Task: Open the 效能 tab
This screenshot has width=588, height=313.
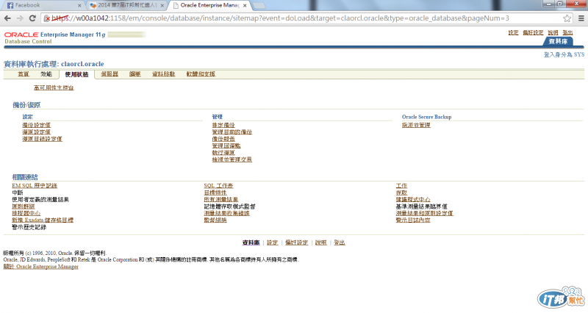Action: point(46,74)
